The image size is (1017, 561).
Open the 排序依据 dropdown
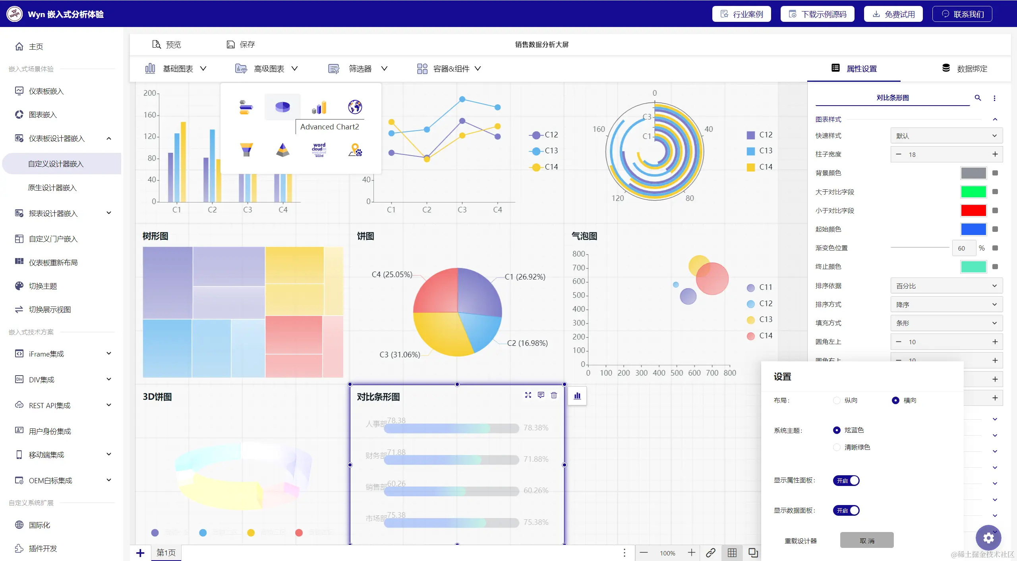(946, 286)
